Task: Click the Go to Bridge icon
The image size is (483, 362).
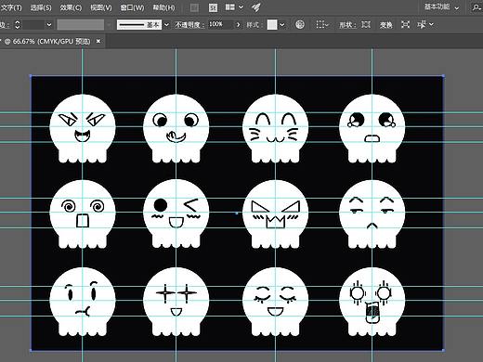Action: (x=194, y=7)
